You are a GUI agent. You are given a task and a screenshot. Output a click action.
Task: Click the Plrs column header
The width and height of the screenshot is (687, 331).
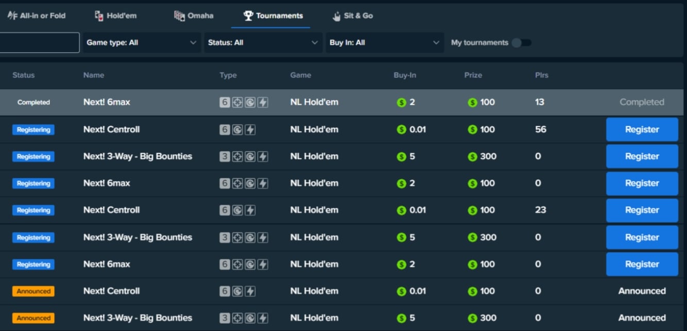pos(542,75)
